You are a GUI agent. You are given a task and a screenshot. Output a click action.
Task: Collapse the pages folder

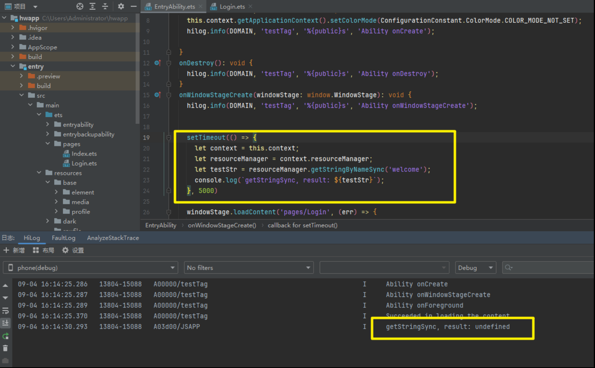pyautogui.click(x=48, y=144)
